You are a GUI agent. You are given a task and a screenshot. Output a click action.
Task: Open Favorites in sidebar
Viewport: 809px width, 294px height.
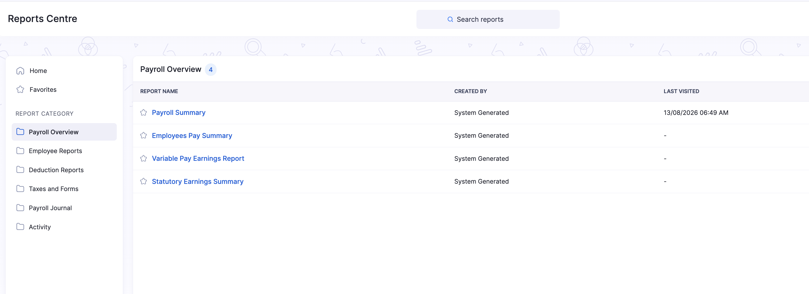[64, 89]
